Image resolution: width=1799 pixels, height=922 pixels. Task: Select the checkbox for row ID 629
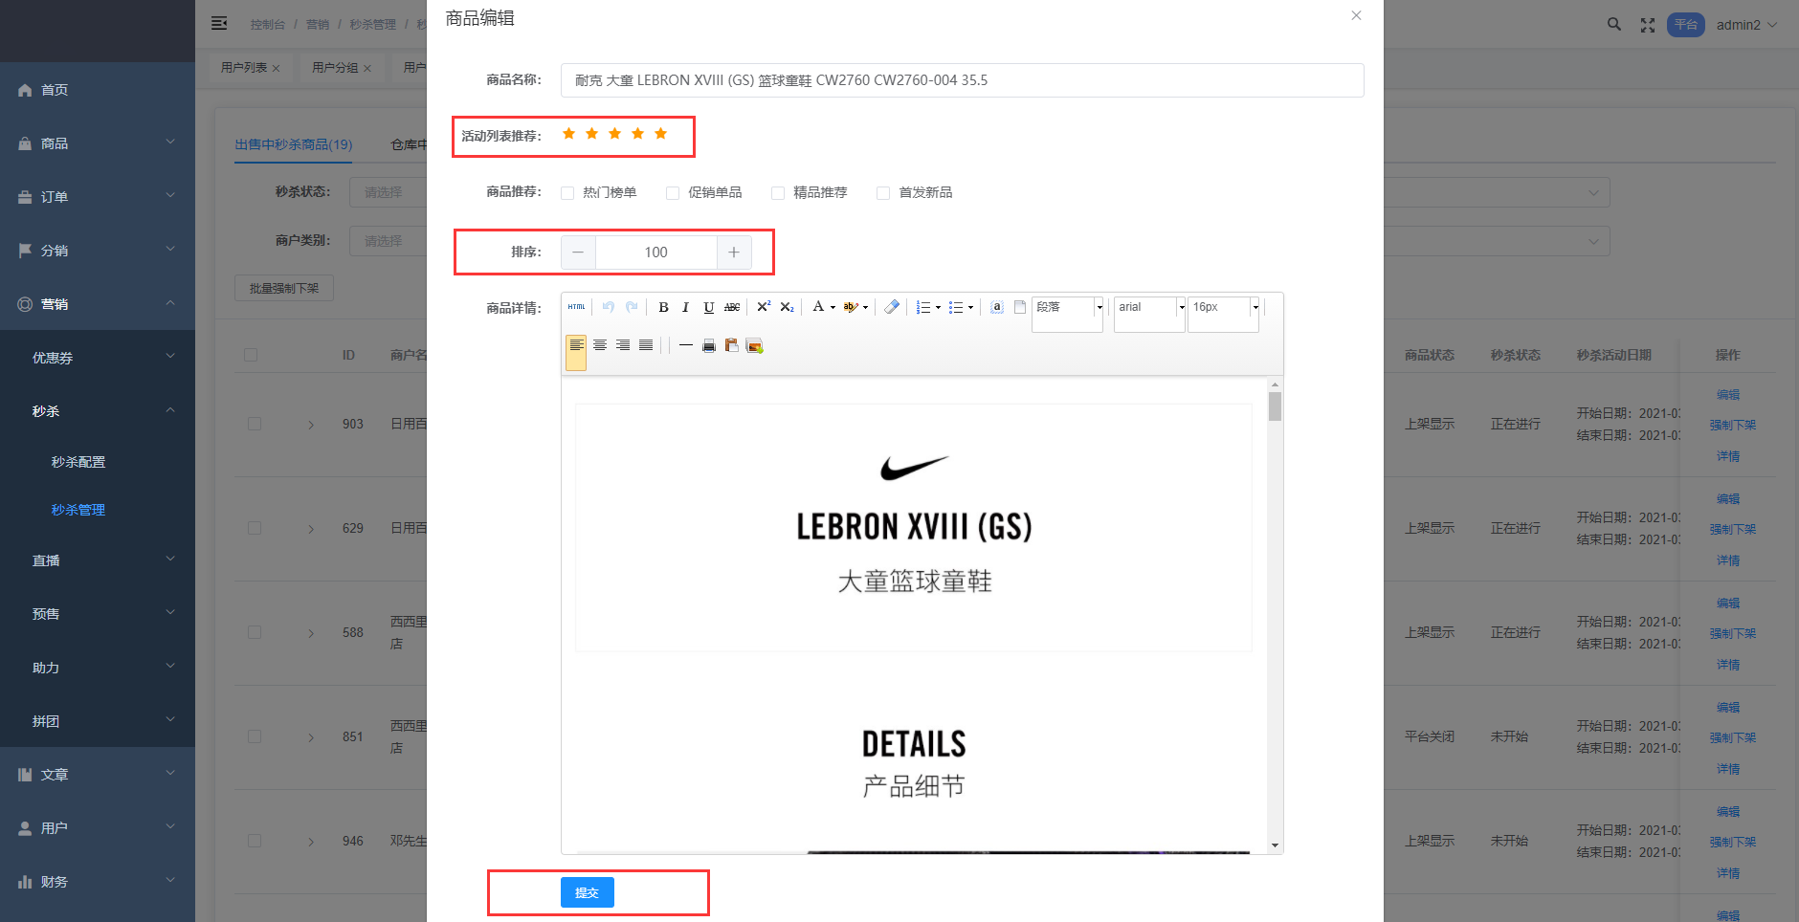pyautogui.click(x=255, y=528)
